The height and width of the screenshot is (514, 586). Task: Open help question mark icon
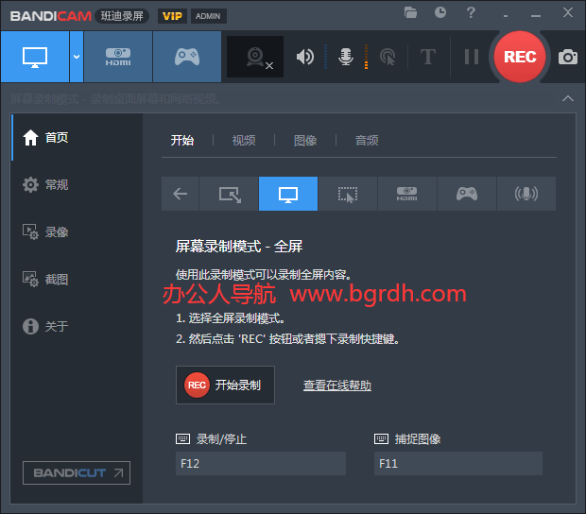[471, 12]
